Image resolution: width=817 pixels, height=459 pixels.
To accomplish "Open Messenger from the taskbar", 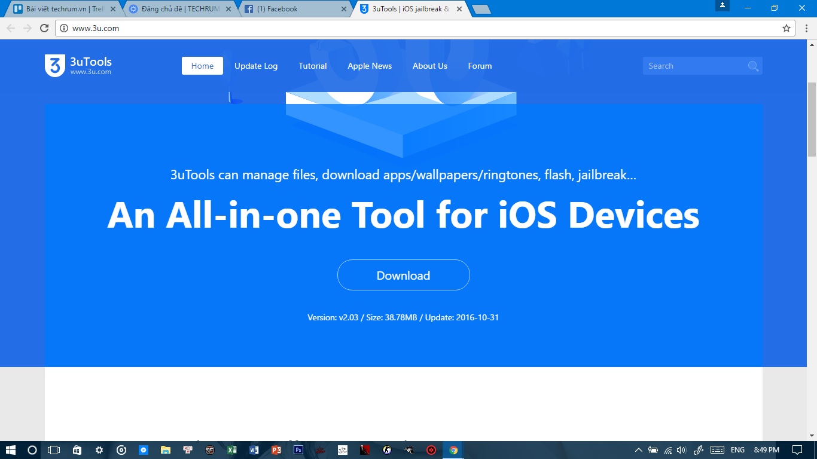I will [144, 450].
